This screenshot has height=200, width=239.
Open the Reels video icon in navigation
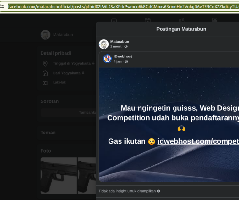click(148, 20)
